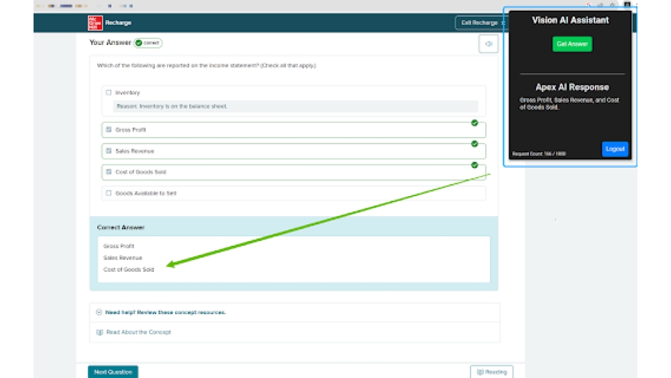Click the McGraw Hill logo icon

(x=95, y=23)
